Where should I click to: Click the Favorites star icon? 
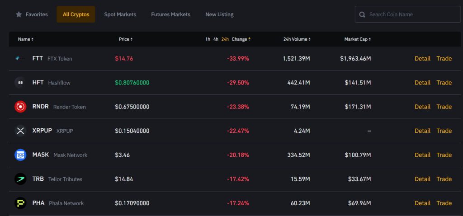[19, 14]
